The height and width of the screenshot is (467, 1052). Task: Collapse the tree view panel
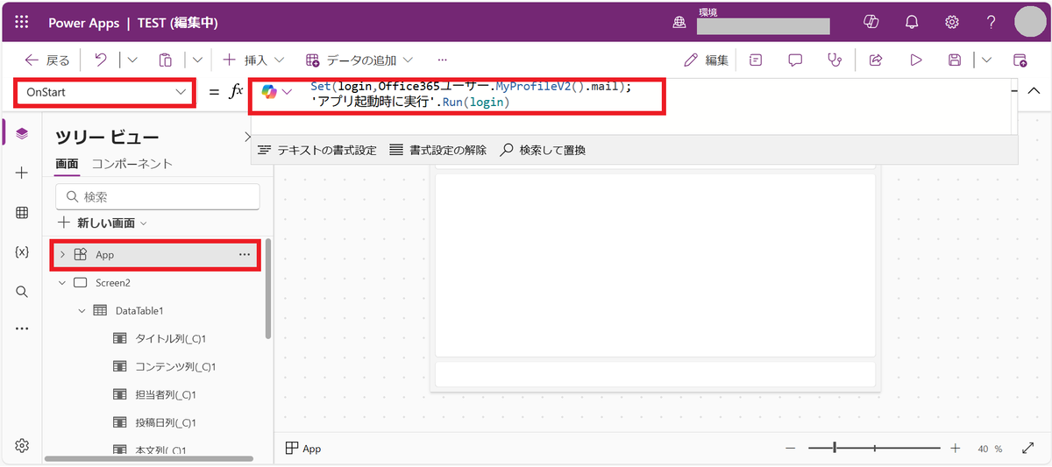247,137
